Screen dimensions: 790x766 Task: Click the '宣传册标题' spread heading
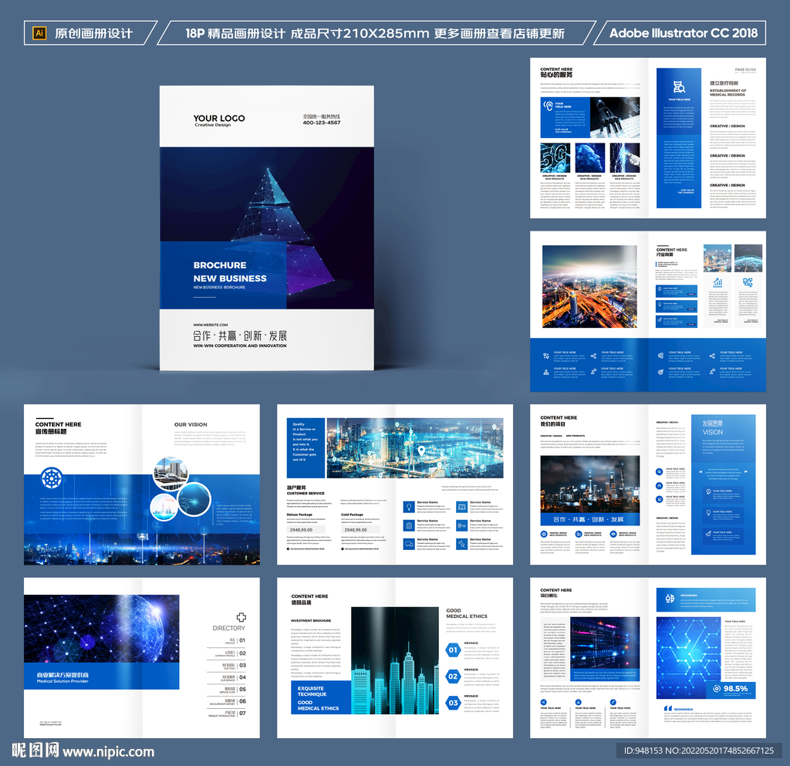point(51,432)
